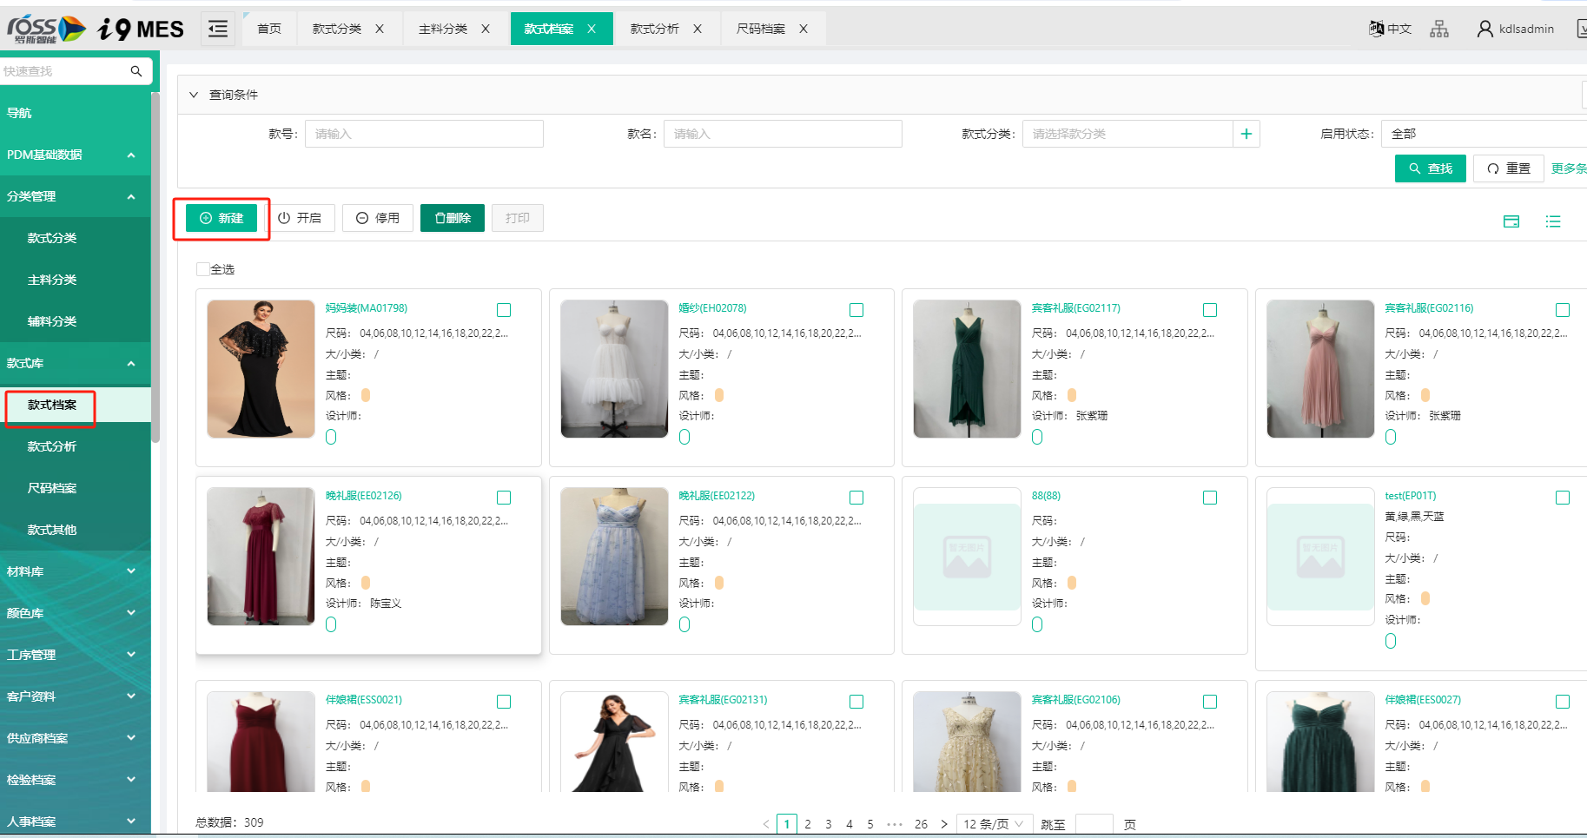The image size is (1587, 838).
Task: Click the 停用 disable button
Action: (x=378, y=218)
